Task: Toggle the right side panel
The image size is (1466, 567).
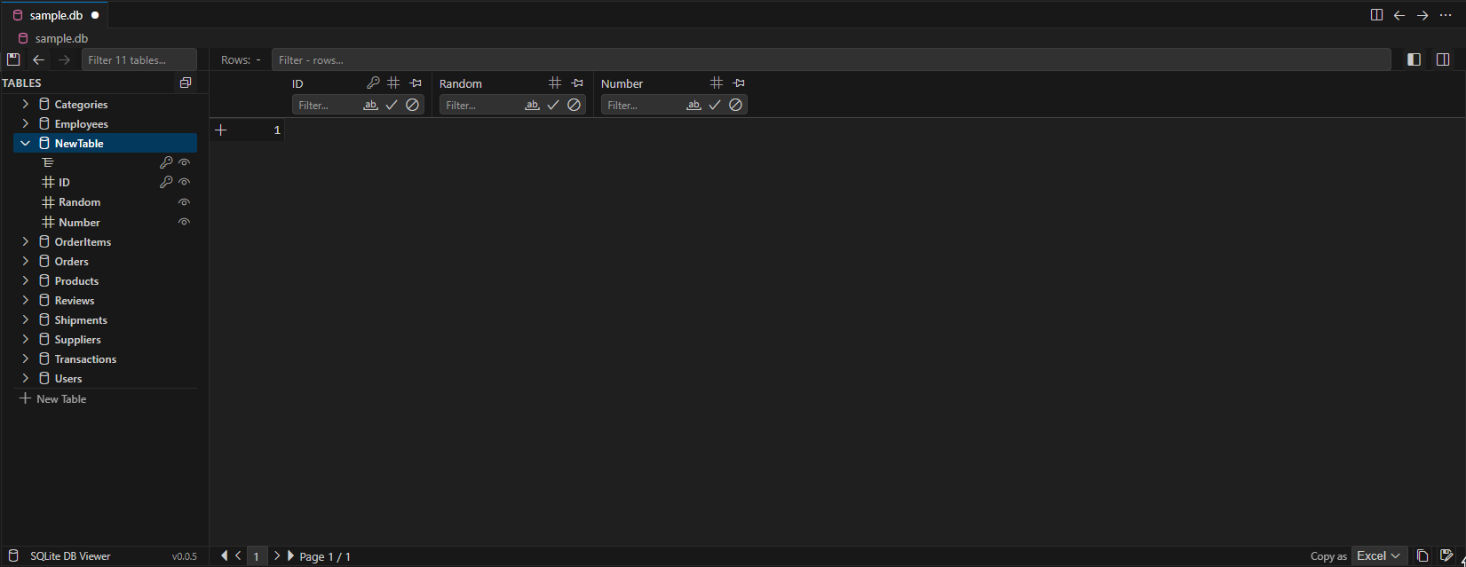Action: point(1443,59)
